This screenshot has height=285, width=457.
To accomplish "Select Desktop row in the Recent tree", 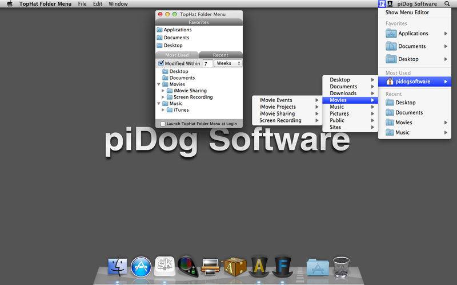I will pos(199,71).
